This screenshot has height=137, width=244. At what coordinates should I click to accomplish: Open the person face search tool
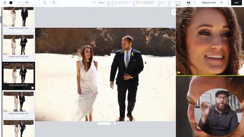[54, 3]
